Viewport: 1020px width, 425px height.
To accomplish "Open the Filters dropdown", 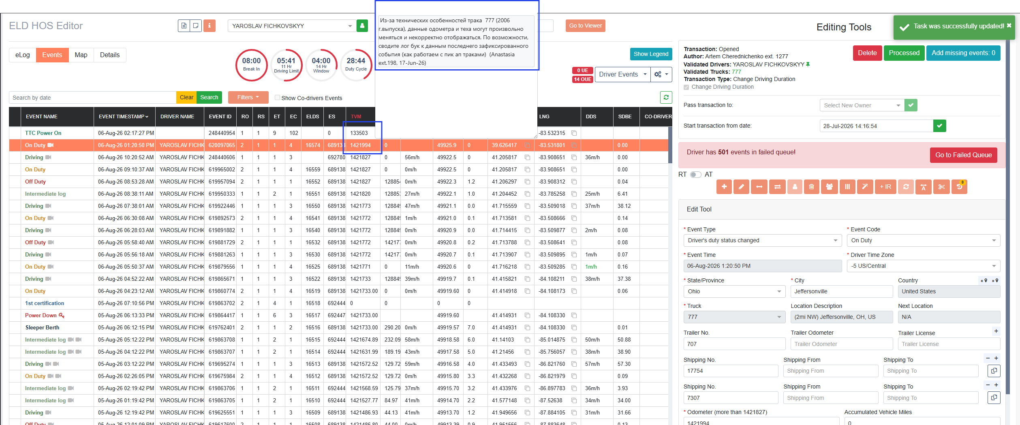I will [248, 97].
